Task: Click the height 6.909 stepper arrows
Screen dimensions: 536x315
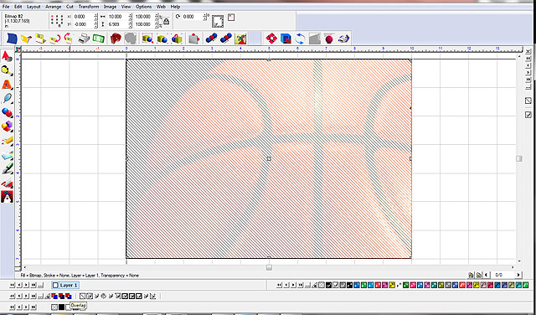Action: pos(131,24)
